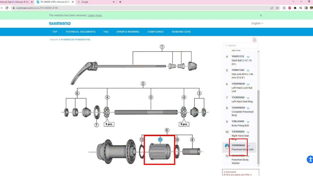Open the SHIMANO CUES menu item

[x=181, y=32]
